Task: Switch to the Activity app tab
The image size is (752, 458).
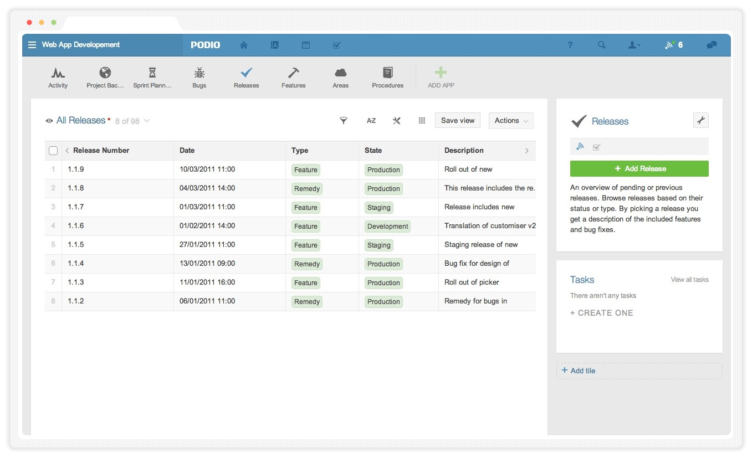Action: (58, 78)
